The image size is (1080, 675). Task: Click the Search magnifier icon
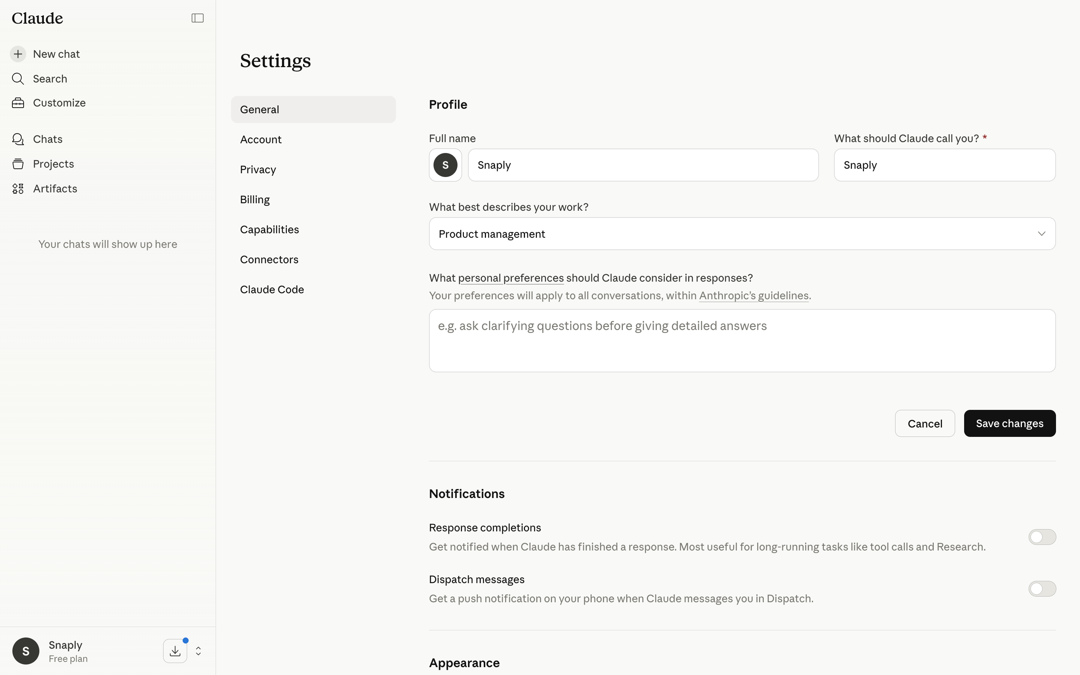coord(18,79)
